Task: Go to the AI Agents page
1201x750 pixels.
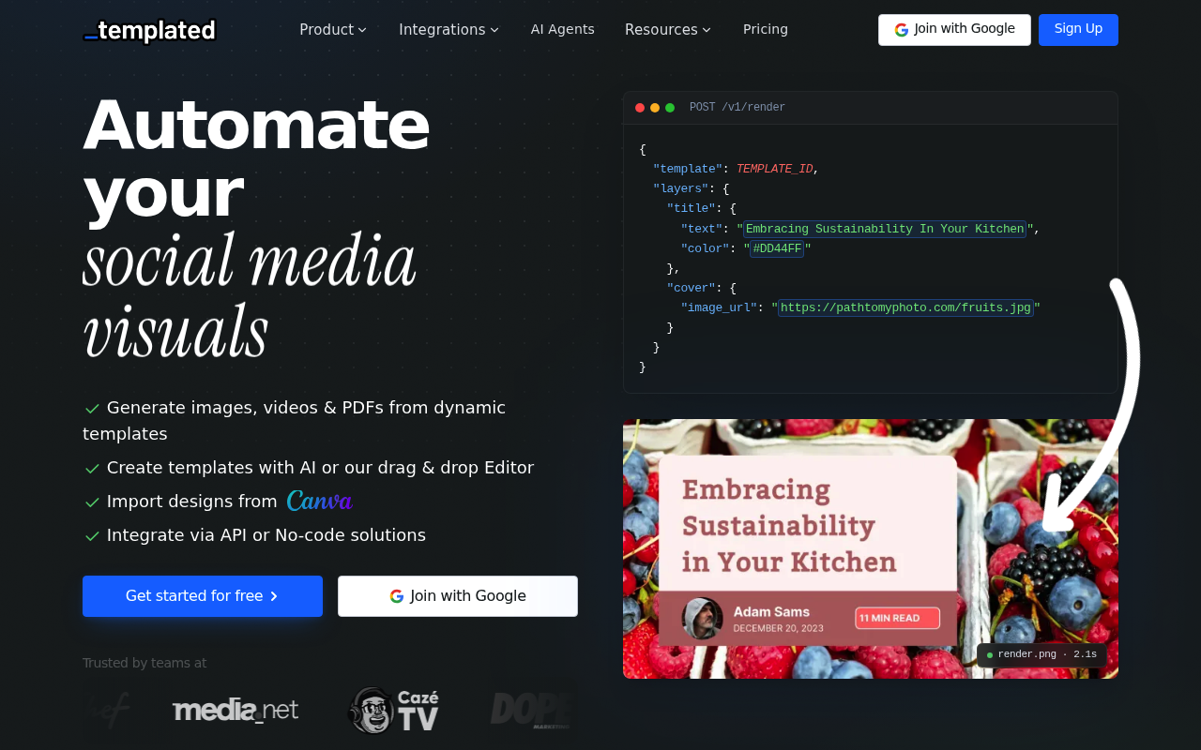Action: [x=563, y=29]
